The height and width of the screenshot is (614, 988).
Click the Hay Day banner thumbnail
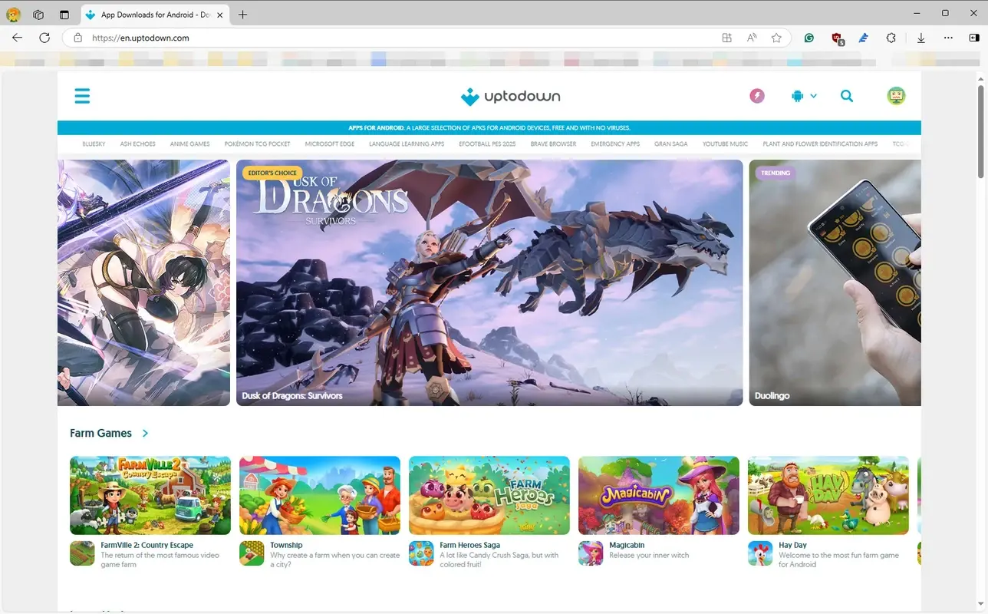827,494
